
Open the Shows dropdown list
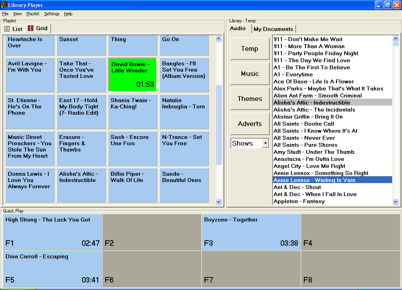point(265,143)
